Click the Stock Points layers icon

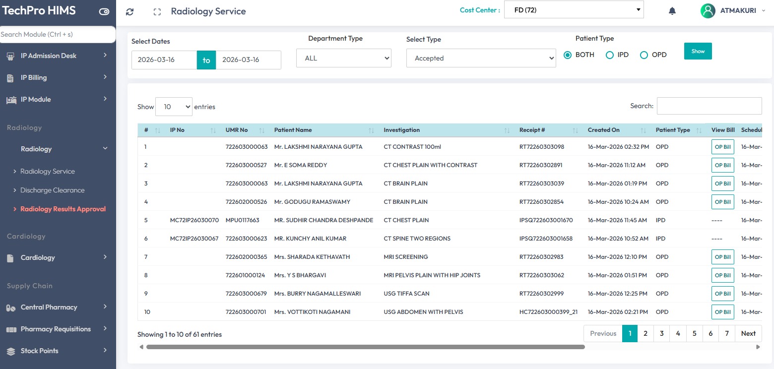[11, 351]
